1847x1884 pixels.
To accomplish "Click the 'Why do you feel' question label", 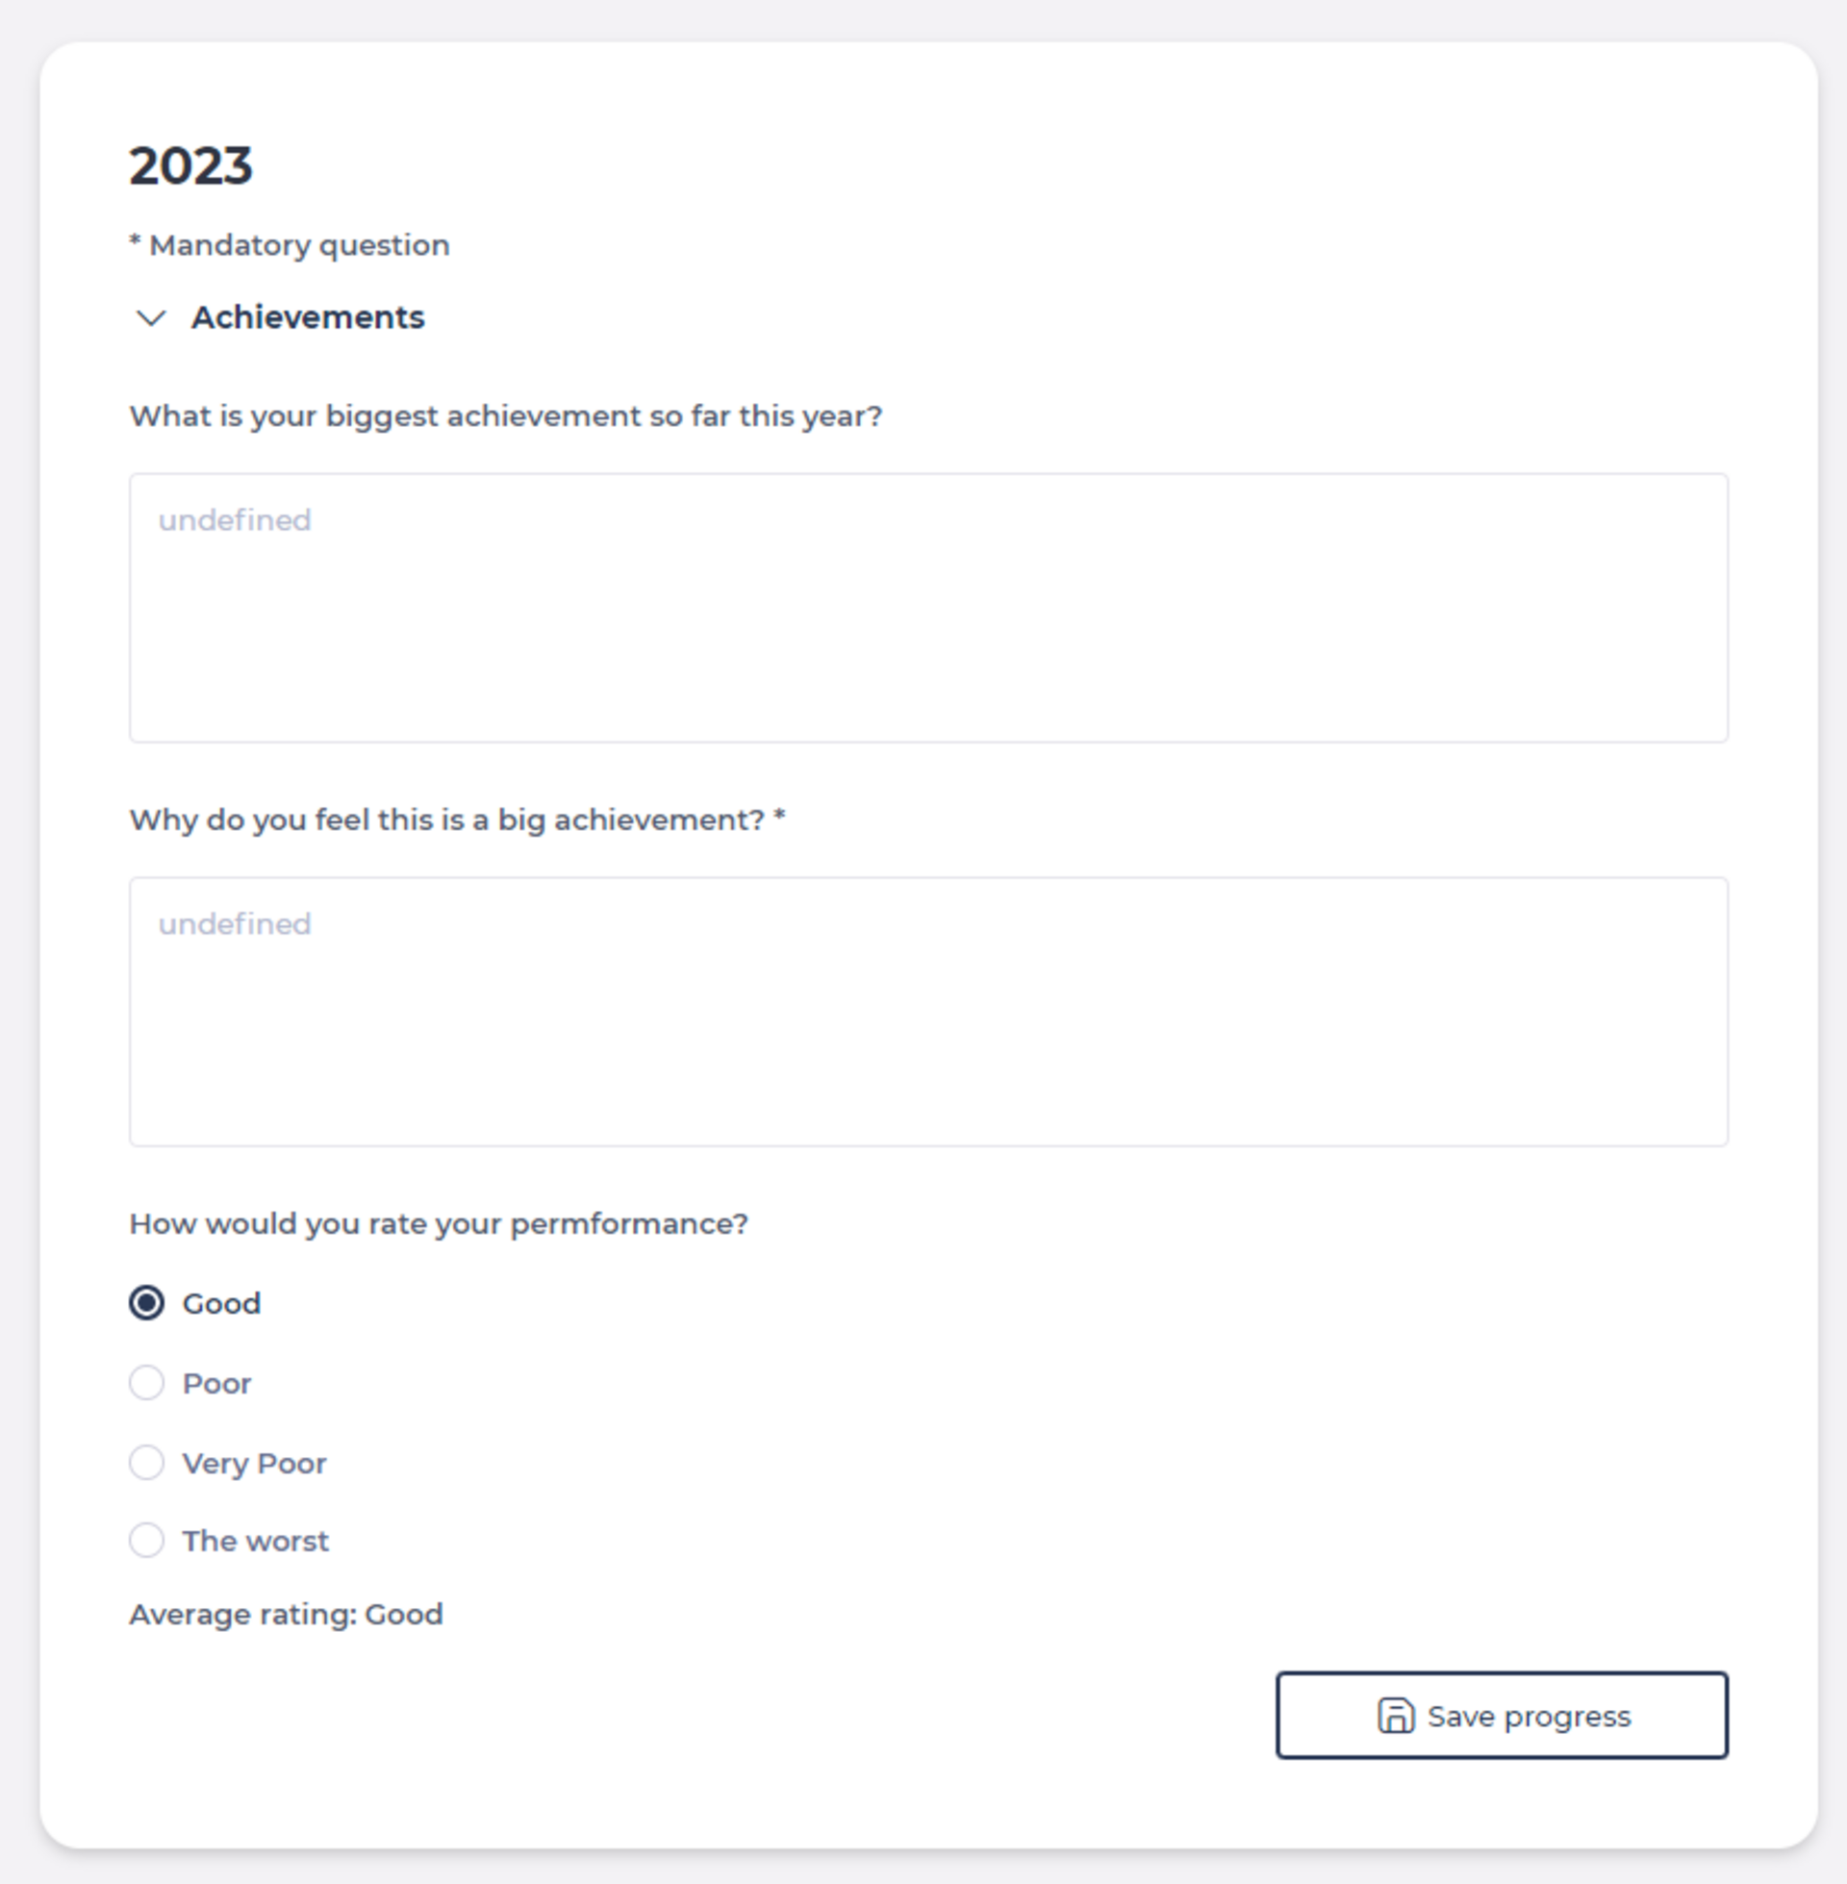I will (457, 820).
